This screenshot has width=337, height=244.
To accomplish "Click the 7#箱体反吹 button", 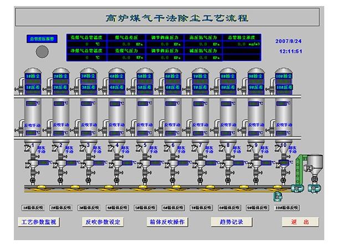I will tap(201, 207).
